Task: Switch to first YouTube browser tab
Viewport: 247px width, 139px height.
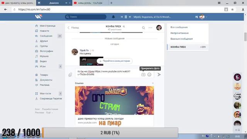Action: (18, 3)
